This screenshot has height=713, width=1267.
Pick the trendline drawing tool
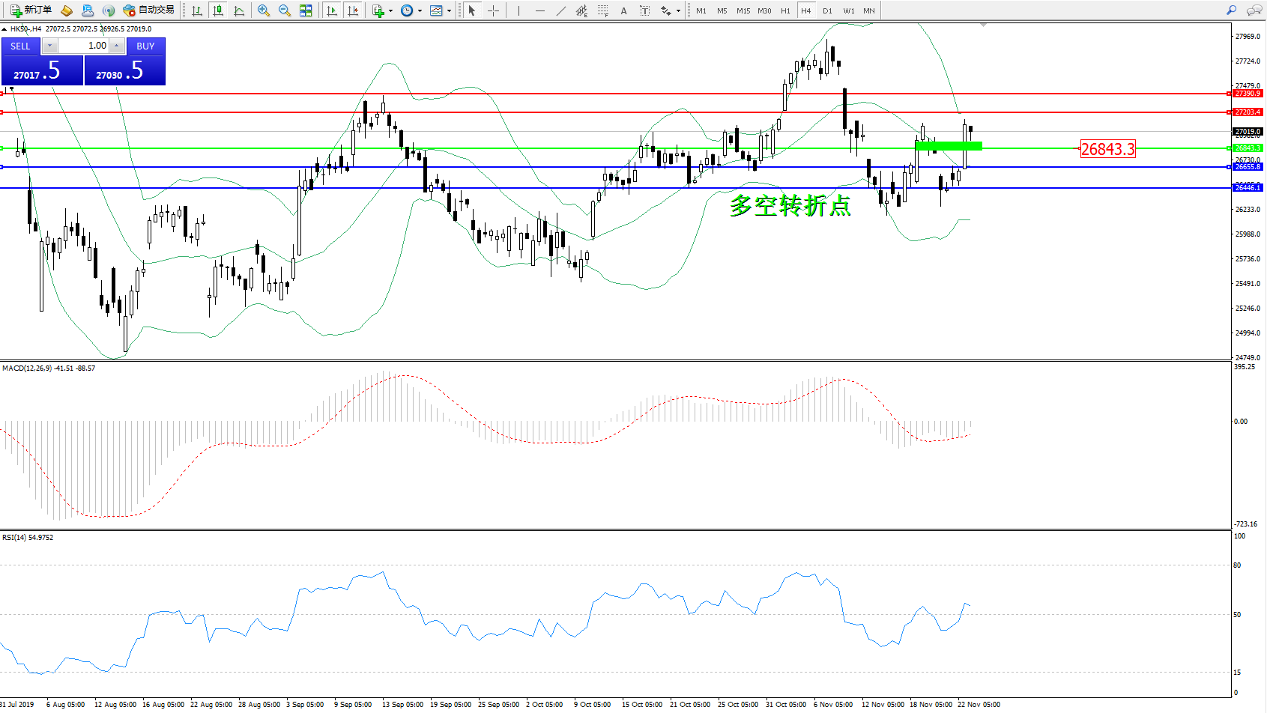point(560,10)
